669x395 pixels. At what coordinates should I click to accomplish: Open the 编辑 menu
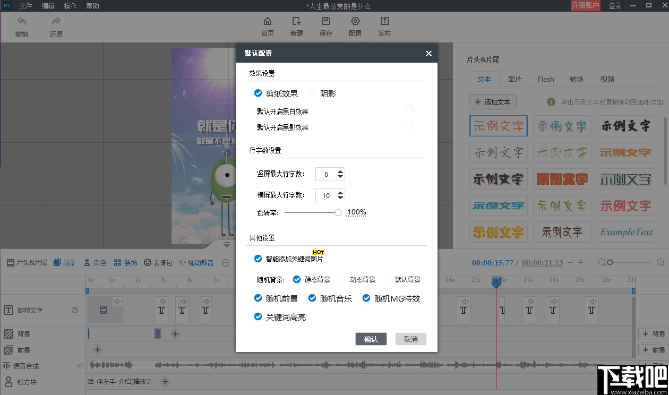(48, 6)
